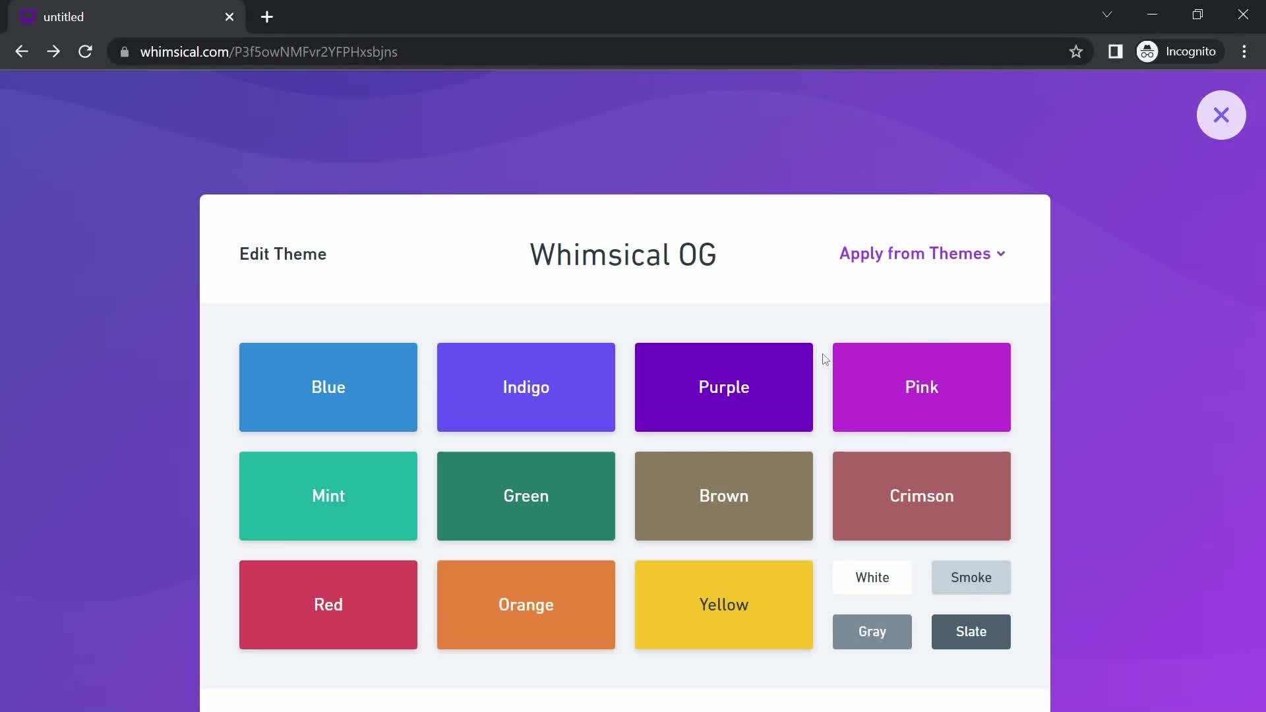Select the Indigo theme option

point(526,387)
